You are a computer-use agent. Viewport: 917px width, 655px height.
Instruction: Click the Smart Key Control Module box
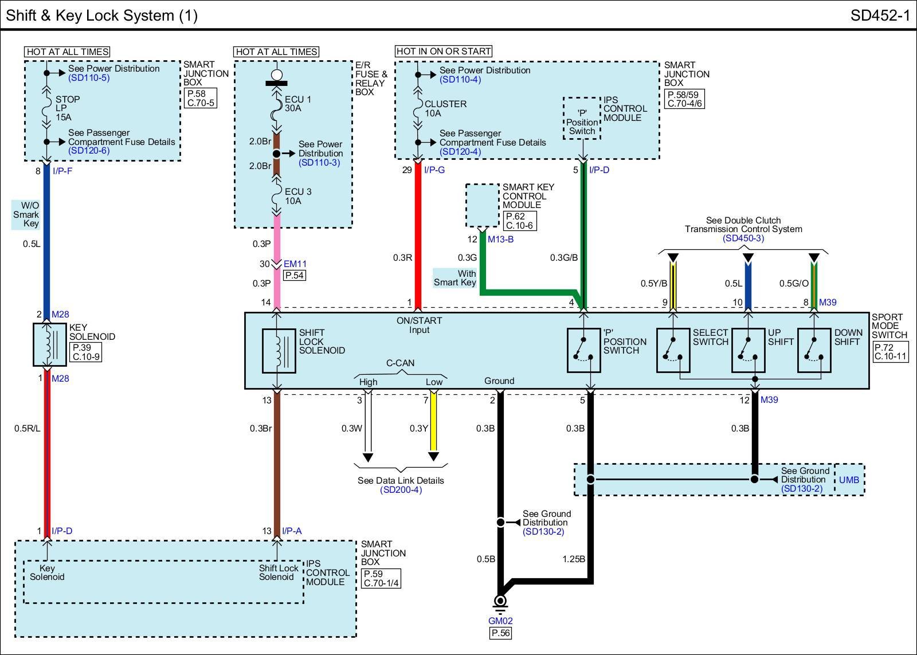(x=482, y=206)
